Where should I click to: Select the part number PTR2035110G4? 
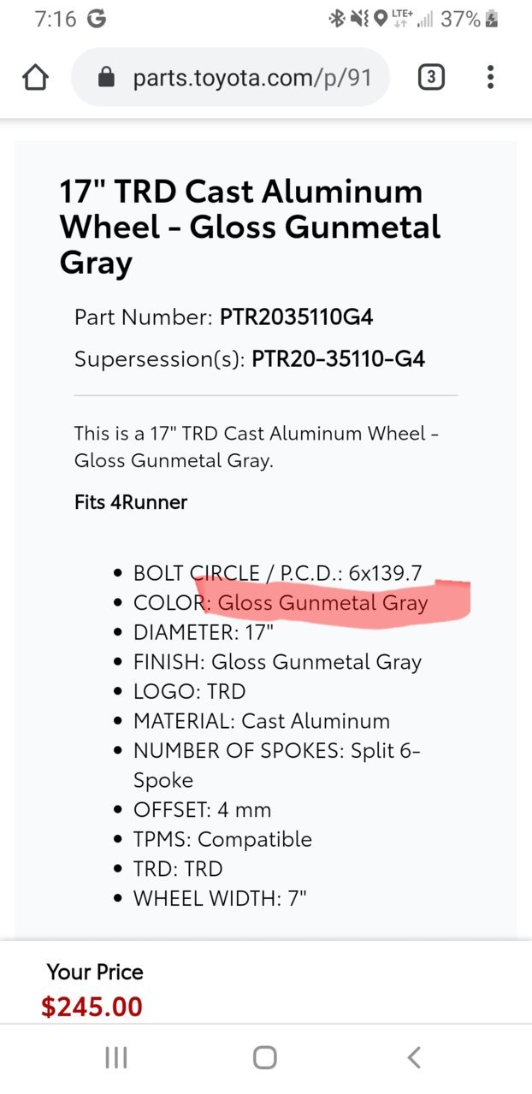point(296,318)
